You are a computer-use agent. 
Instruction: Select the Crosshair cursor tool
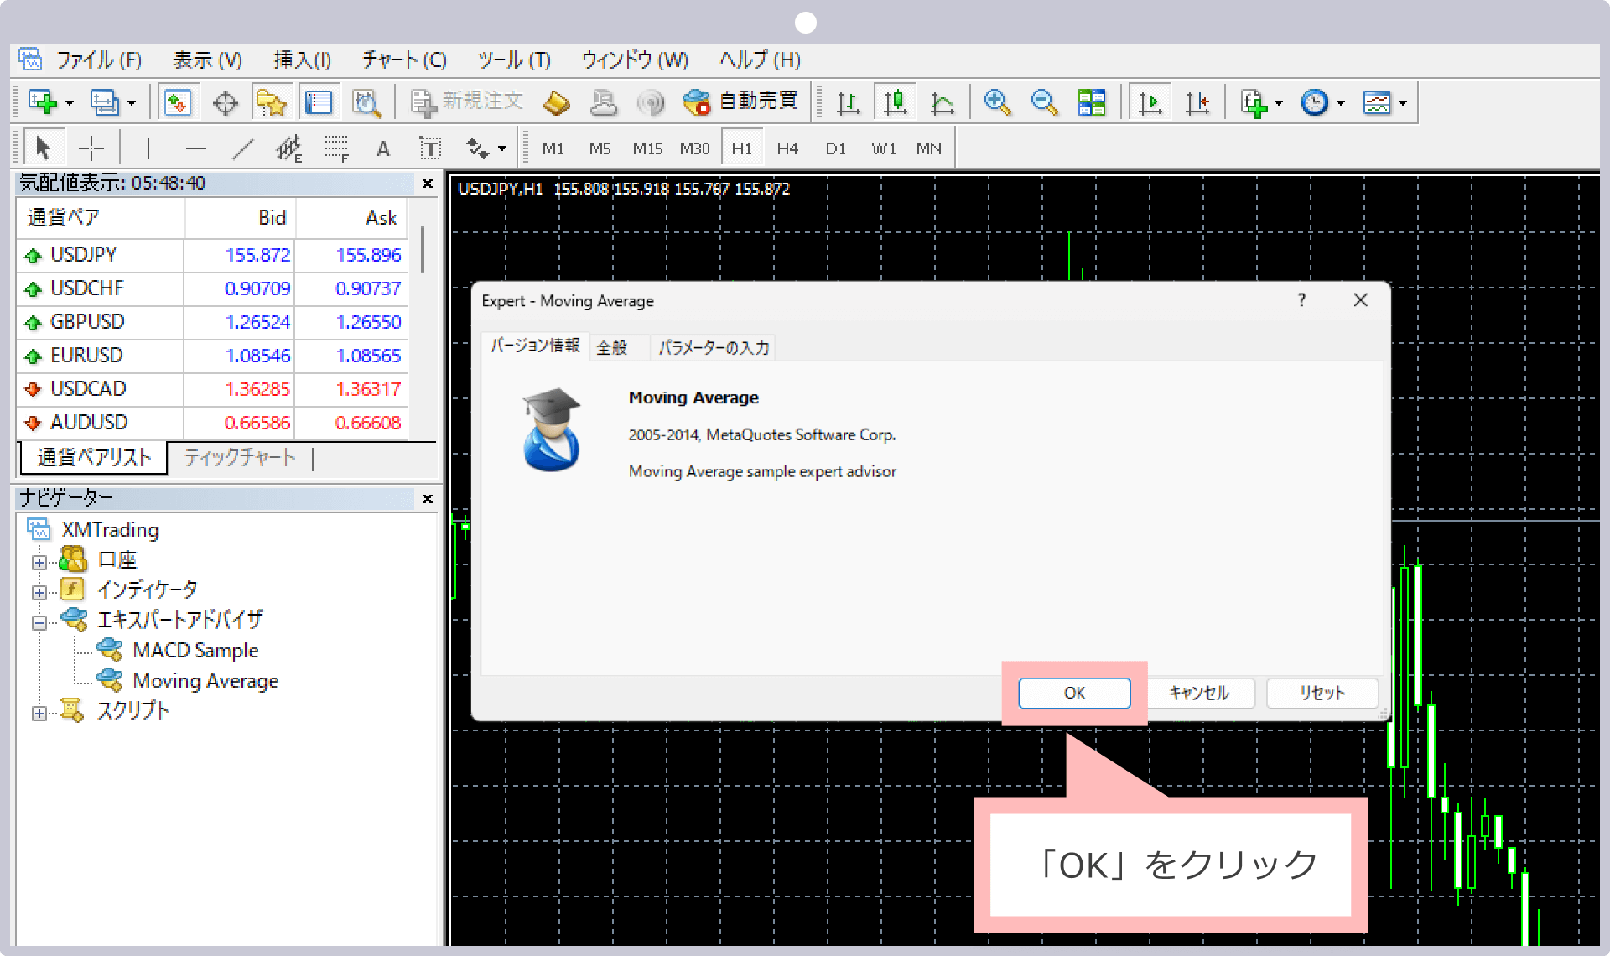click(91, 148)
